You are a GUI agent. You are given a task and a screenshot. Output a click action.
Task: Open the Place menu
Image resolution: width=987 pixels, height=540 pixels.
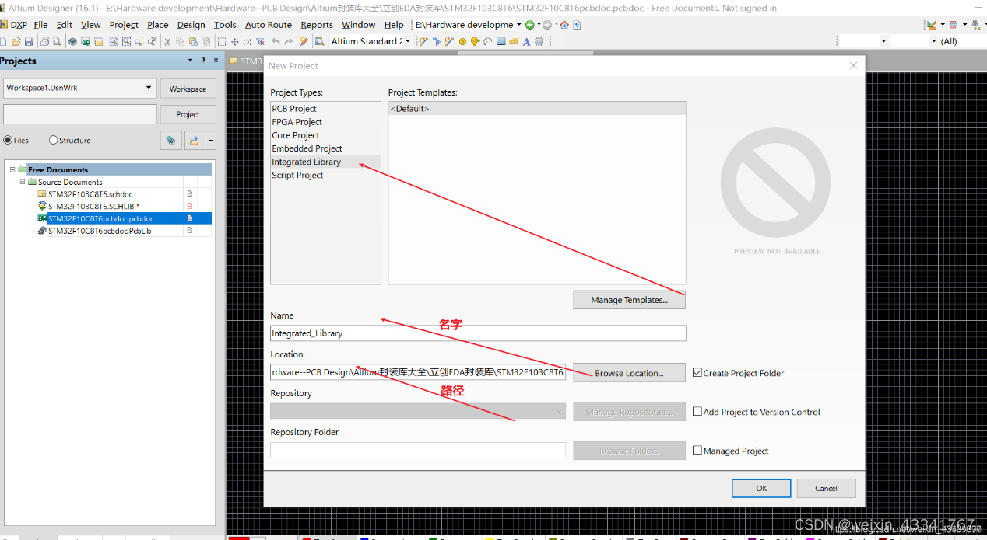158,25
